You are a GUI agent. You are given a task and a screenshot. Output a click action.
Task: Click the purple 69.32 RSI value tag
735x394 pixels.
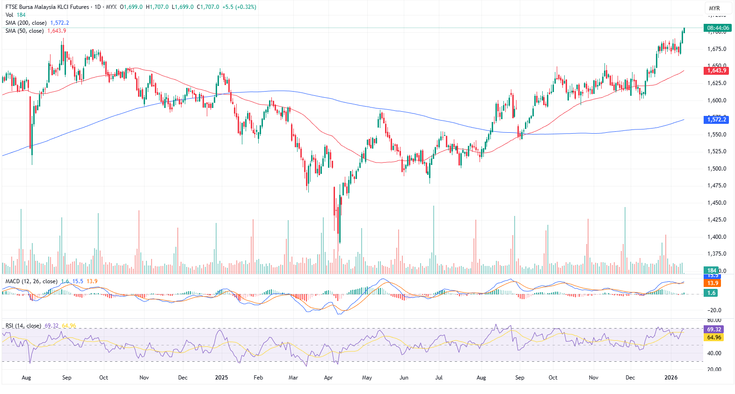coord(713,330)
